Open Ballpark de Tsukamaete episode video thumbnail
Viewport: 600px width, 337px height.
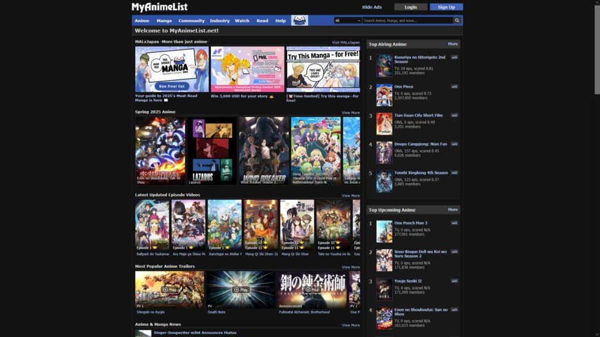coord(152,225)
